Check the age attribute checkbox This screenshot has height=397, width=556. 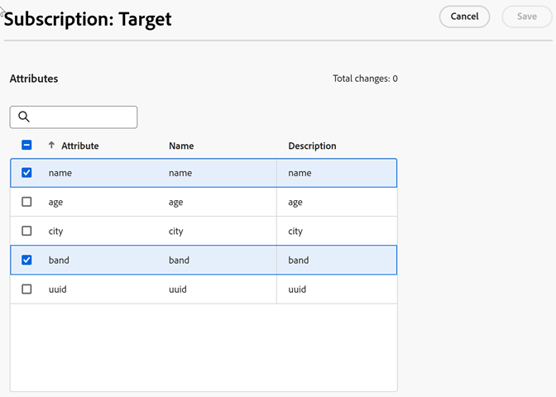[x=26, y=202]
